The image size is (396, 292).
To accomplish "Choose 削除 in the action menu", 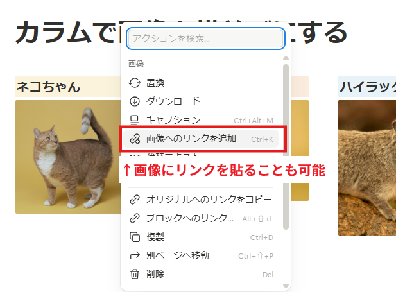I will pyautogui.click(x=201, y=274).
